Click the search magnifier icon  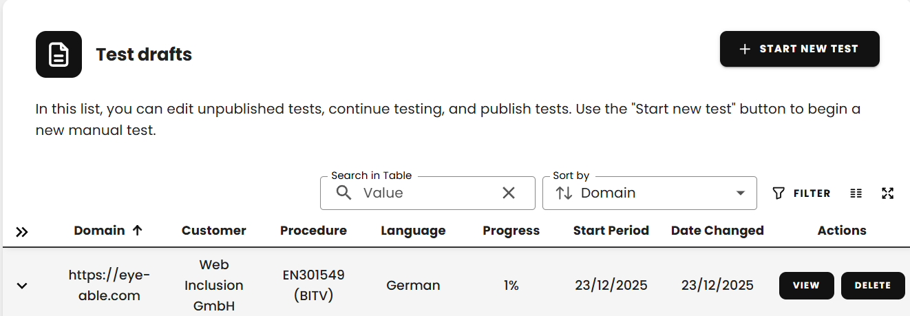344,193
